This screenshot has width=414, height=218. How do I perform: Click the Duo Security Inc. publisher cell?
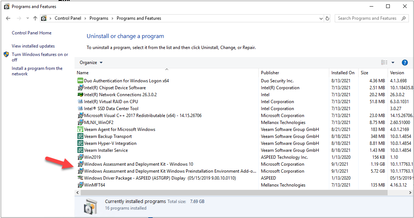coord(277,81)
